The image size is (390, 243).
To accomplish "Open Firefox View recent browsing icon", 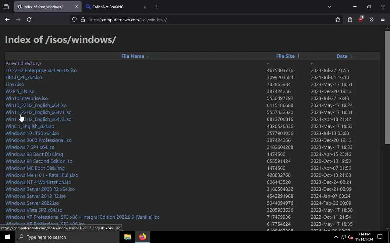I will (x=6, y=7).
